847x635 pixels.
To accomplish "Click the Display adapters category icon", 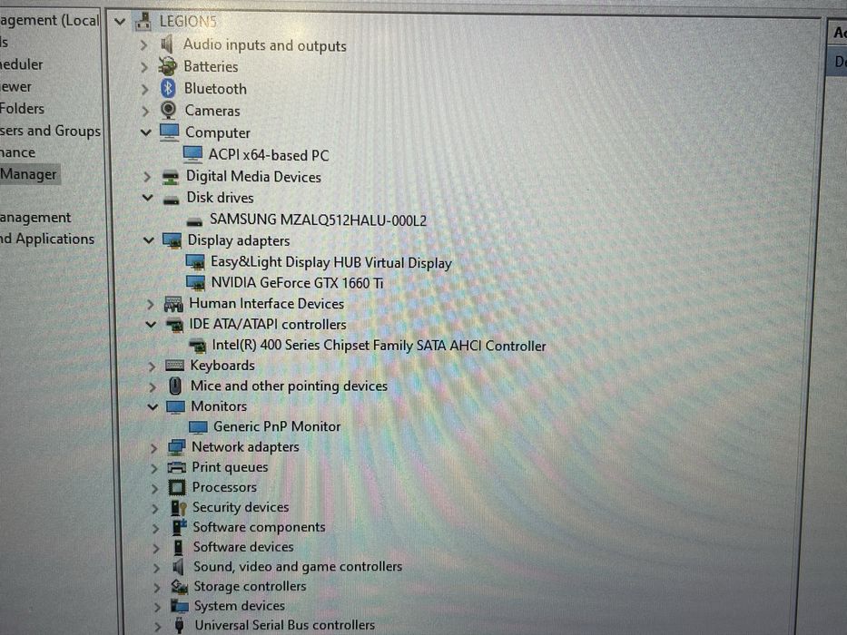I will click(172, 240).
